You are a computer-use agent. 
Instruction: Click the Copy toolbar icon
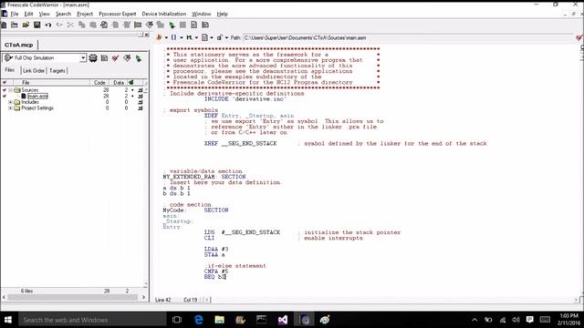pos(81,25)
